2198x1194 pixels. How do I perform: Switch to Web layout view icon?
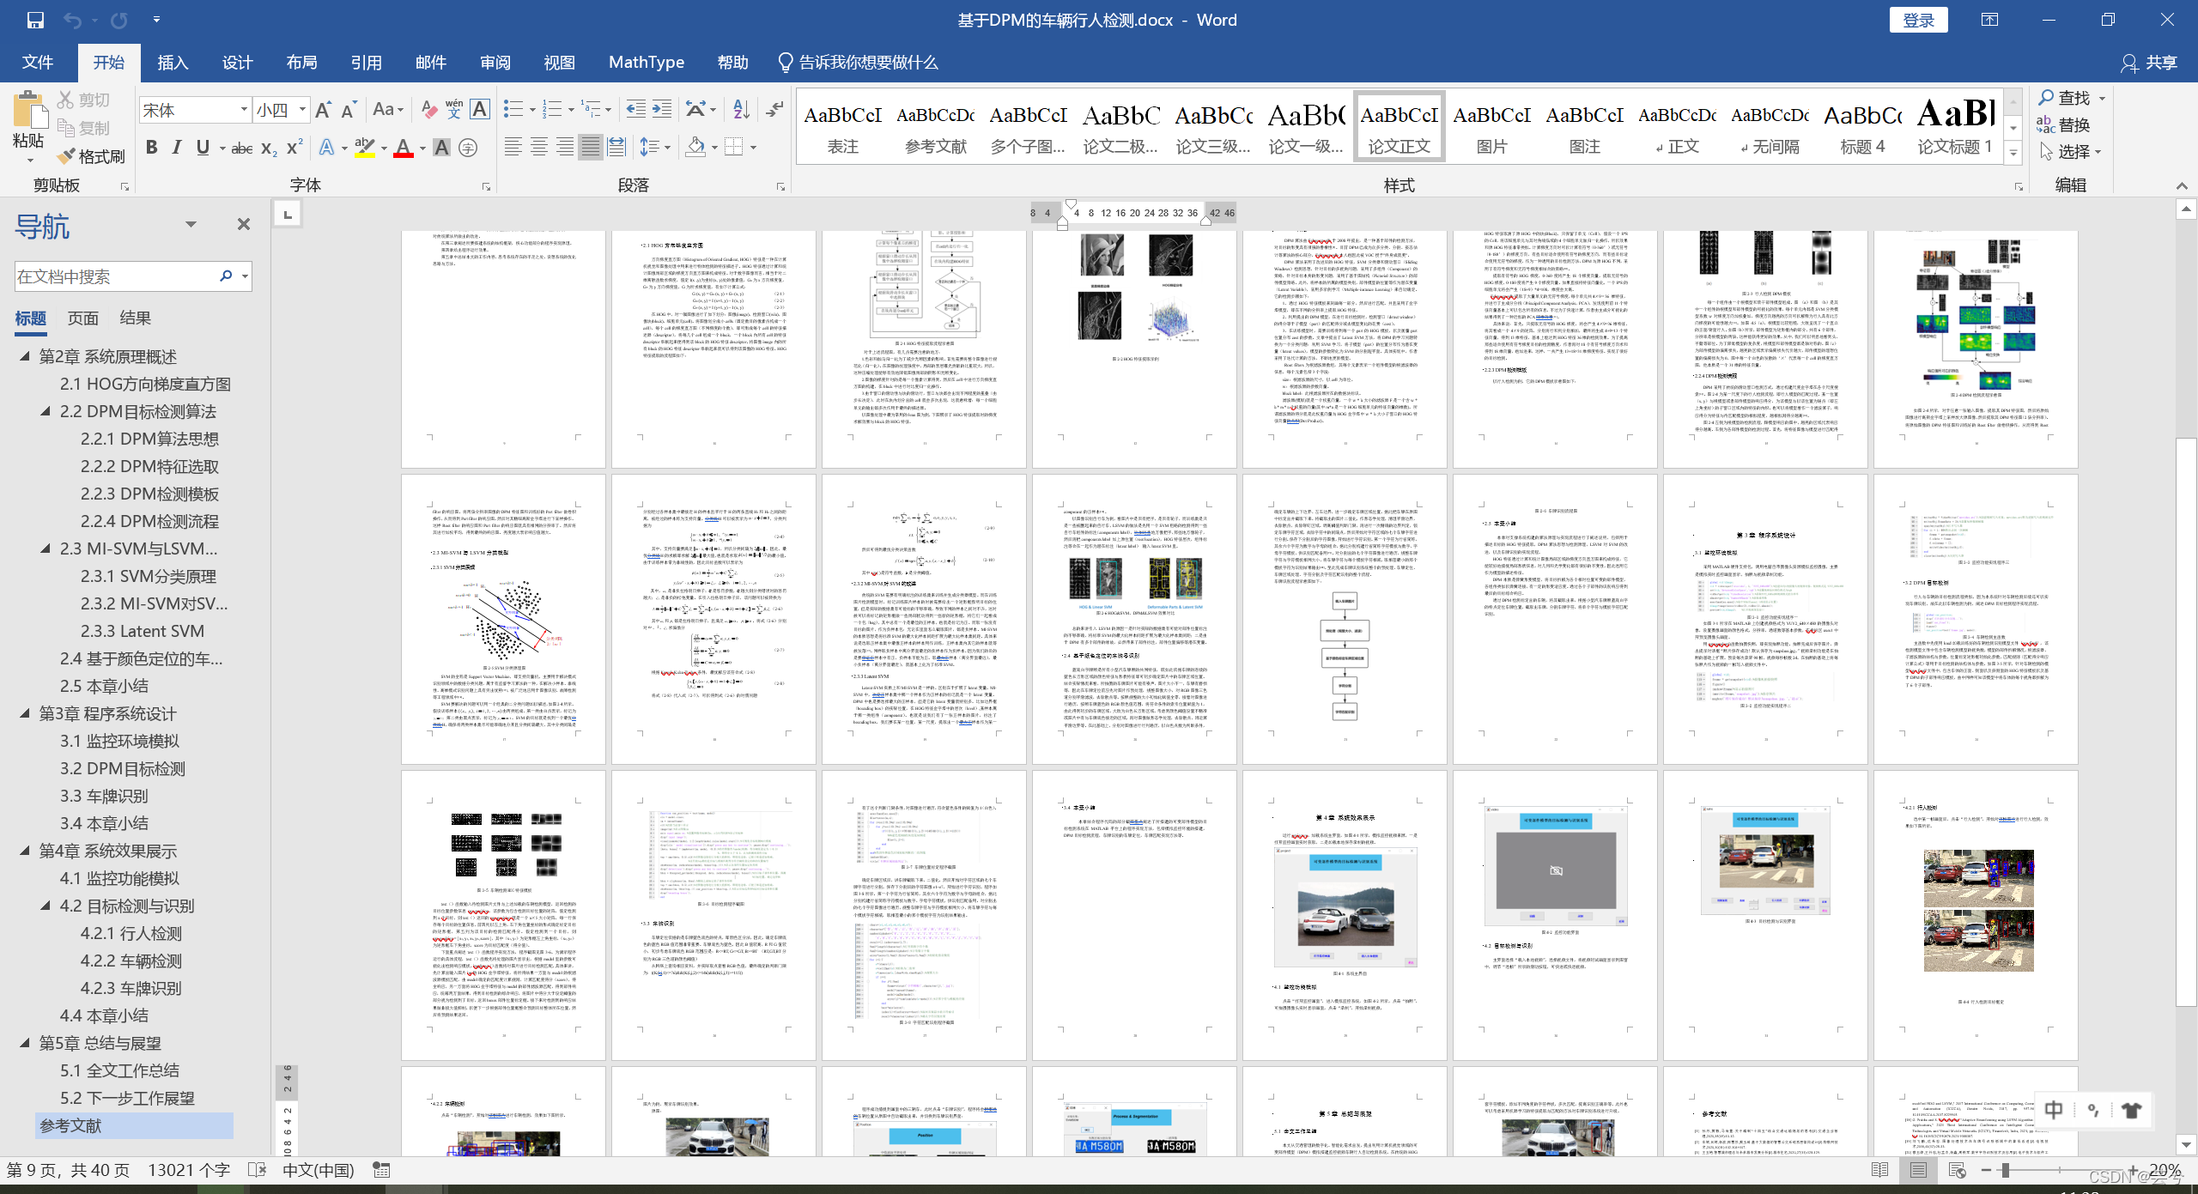(1957, 1170)
